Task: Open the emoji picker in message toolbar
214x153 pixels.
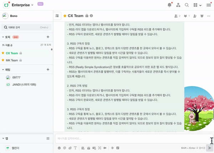Action: coord(59,148)
